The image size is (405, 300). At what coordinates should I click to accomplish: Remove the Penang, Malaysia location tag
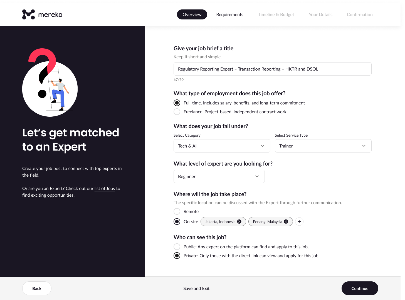point(286,222)
